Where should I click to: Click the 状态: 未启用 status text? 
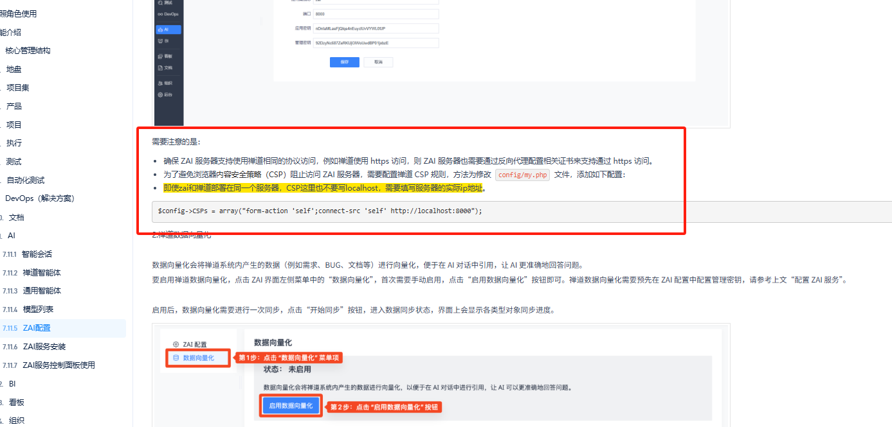[x=287, y=369]
